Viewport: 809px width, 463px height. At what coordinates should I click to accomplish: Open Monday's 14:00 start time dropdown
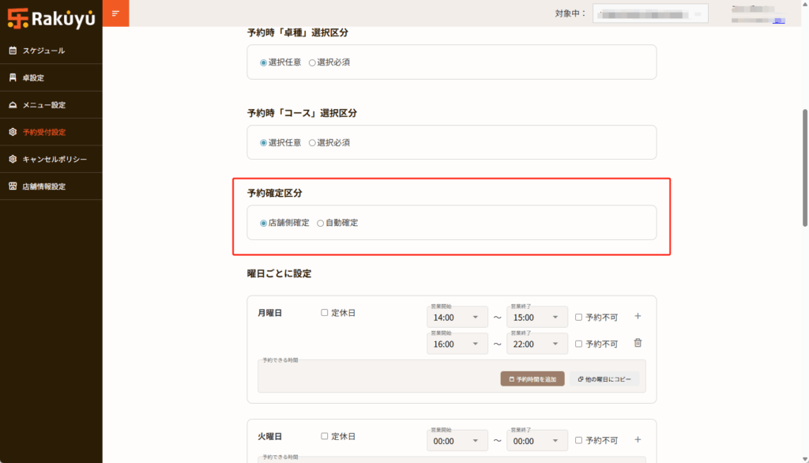tap(457, 318)
